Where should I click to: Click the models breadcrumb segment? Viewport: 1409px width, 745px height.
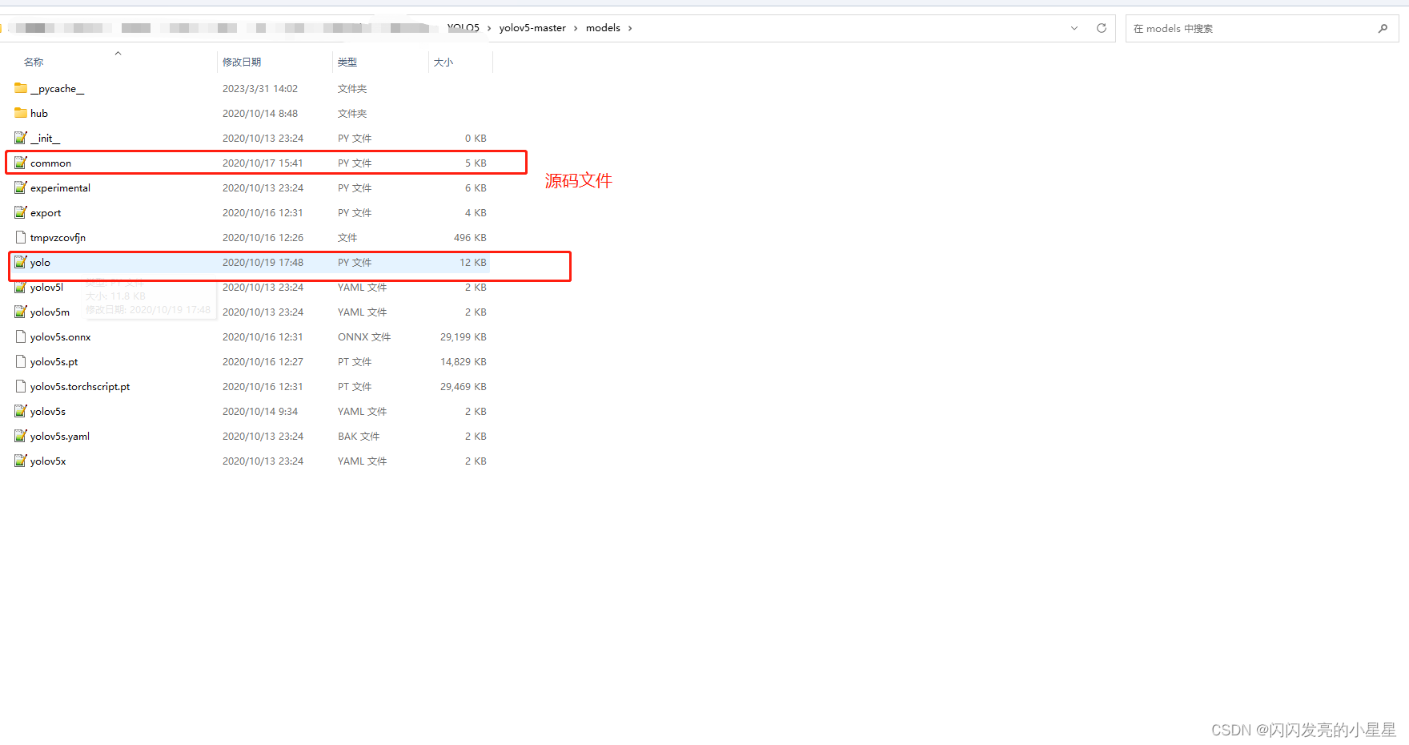[603, 28]
